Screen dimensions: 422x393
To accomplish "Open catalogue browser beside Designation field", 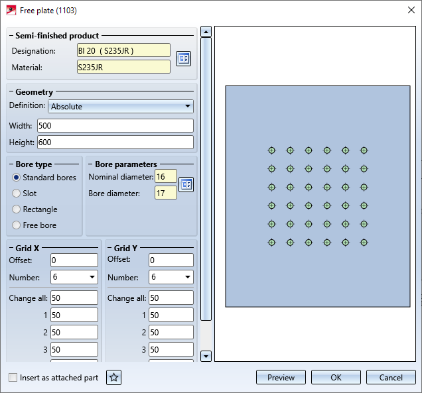I will [x=183, y=59].
